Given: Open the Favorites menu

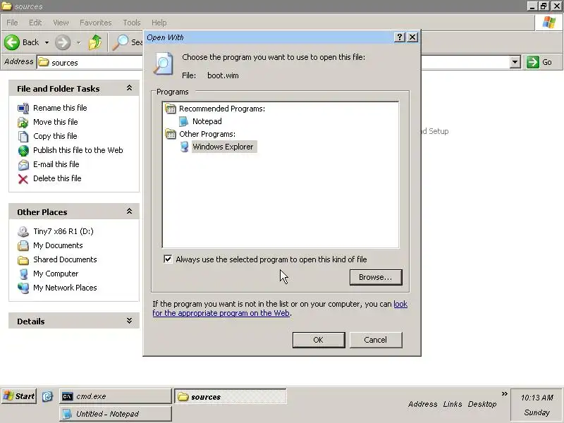Looking at the screenshot, I should coord(96,23).
